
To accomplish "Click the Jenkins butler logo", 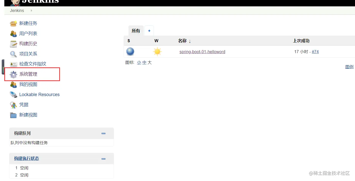I will tap(15, 3).
